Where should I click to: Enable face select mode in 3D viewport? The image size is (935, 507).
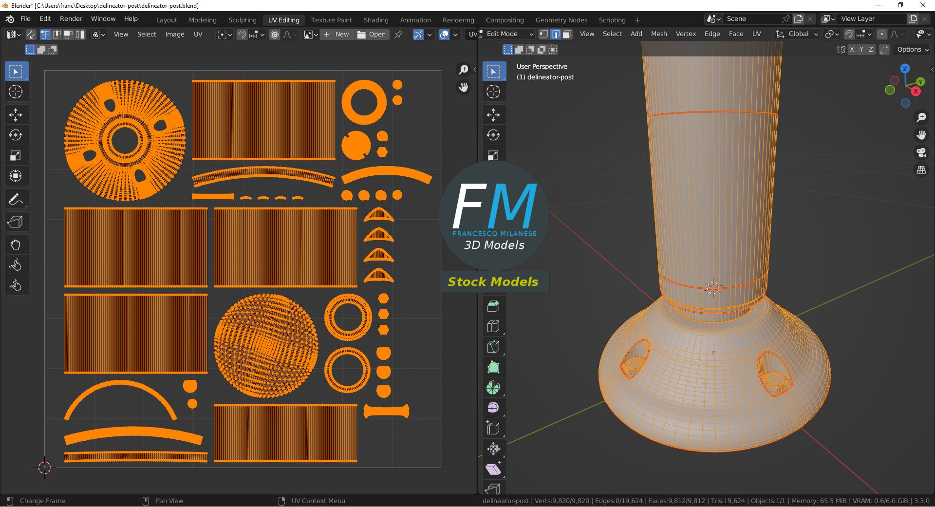click(567, 34)
